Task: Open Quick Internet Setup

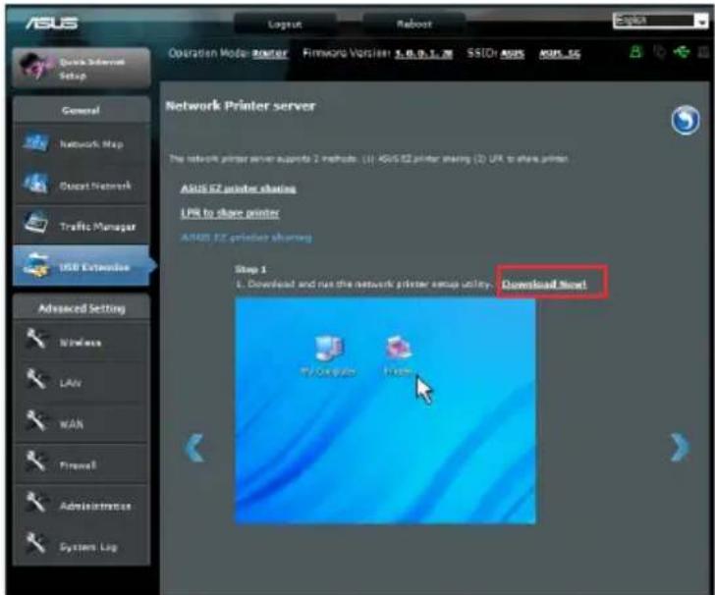Action: click(x=82, y=68)
